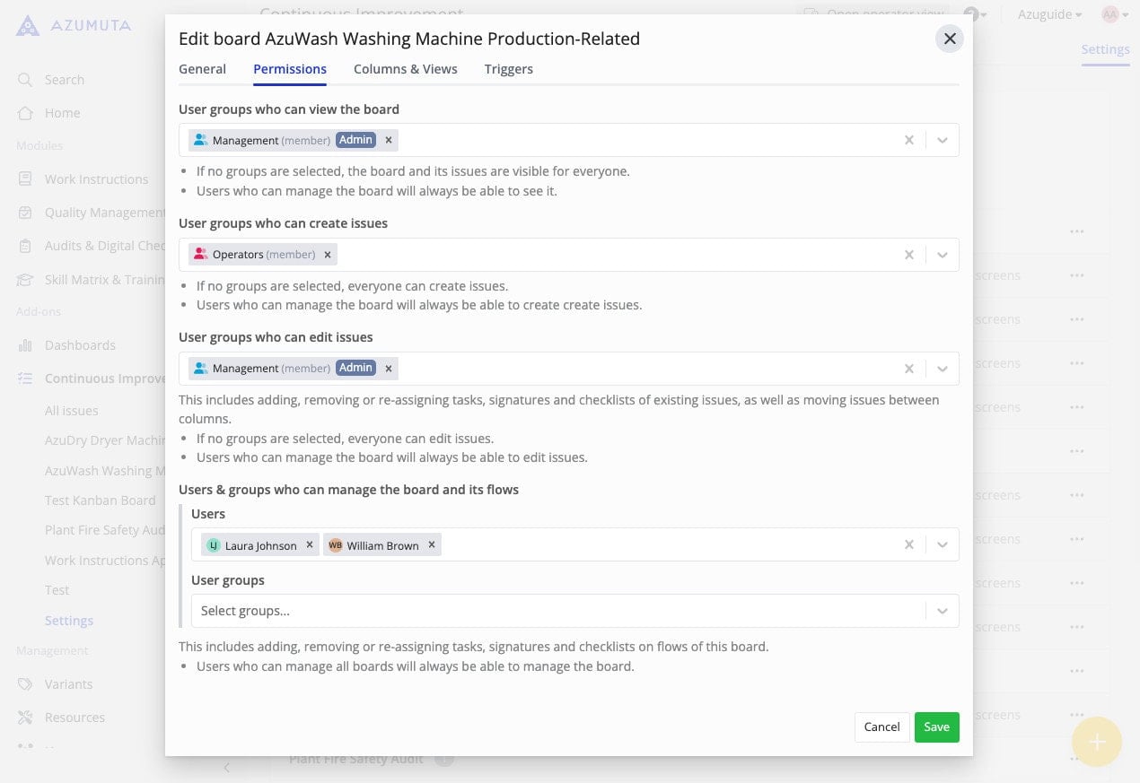Clear all users in manage board field

909,544
